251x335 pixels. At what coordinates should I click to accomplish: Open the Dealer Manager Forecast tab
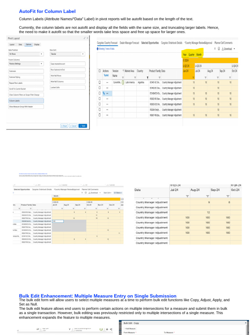pos(129,43)
